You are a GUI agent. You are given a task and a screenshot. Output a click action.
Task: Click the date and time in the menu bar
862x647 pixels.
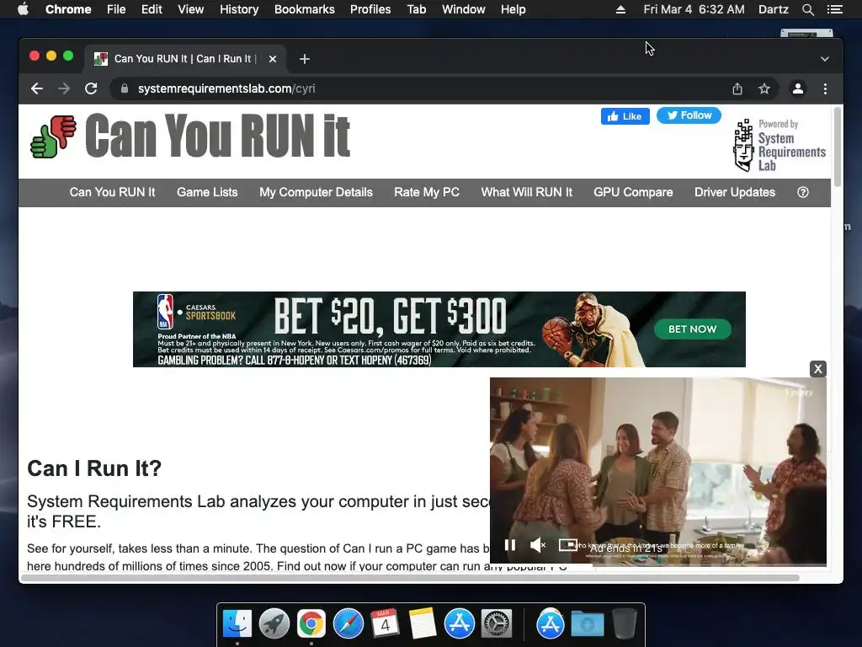coord(694,9)
